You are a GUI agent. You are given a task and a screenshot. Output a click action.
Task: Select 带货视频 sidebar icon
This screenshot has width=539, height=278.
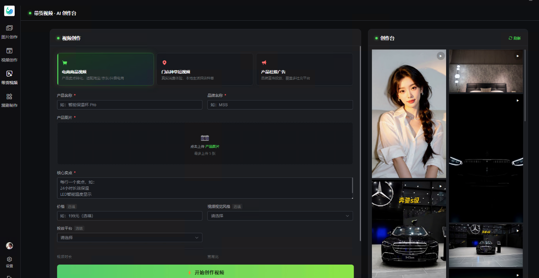[9, 77]
